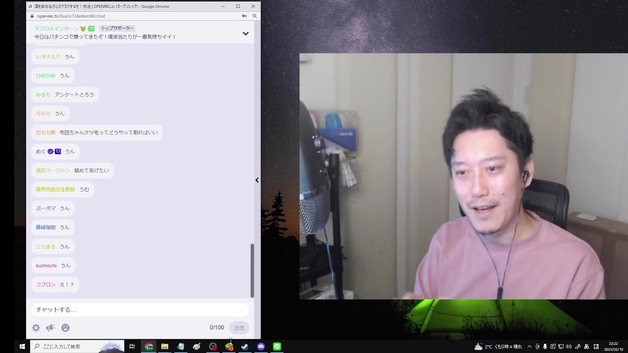Open Steam from the taskbar
The width and height of the screenshot is (628, 353).
coord(245,347)
